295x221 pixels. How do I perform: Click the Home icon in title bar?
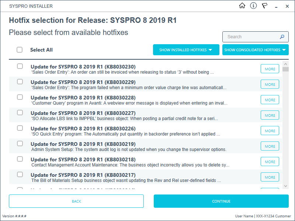click(x=242, y=6)
